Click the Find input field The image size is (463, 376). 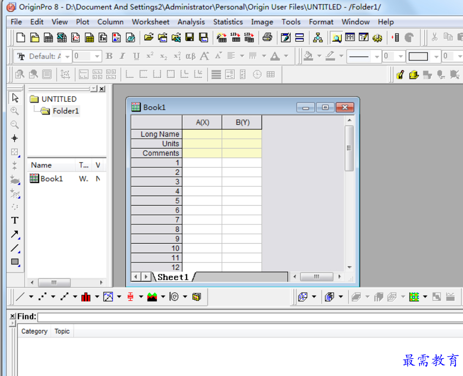250,317
